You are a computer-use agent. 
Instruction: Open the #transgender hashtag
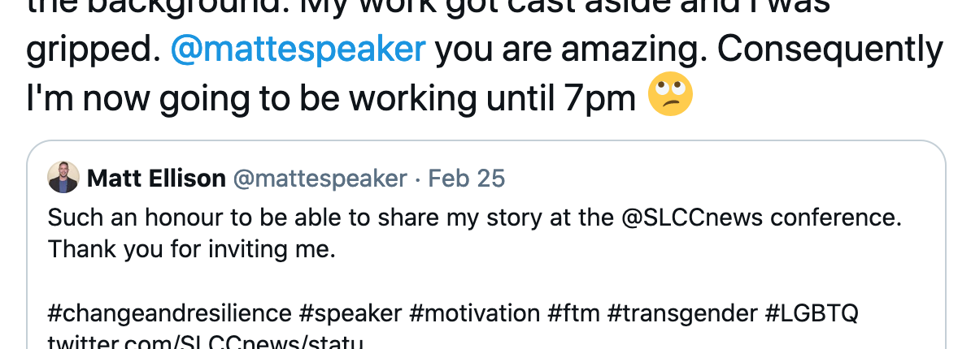[x=682, y=314]
